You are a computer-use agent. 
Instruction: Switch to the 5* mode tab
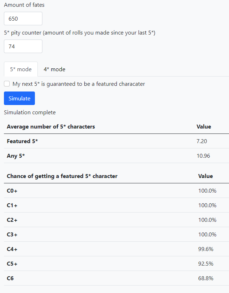[x=21, y=69]
